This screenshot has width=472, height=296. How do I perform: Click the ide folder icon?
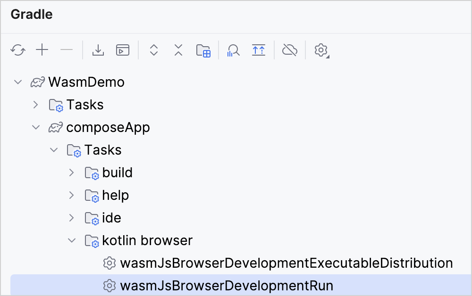[x=92, y=219]
